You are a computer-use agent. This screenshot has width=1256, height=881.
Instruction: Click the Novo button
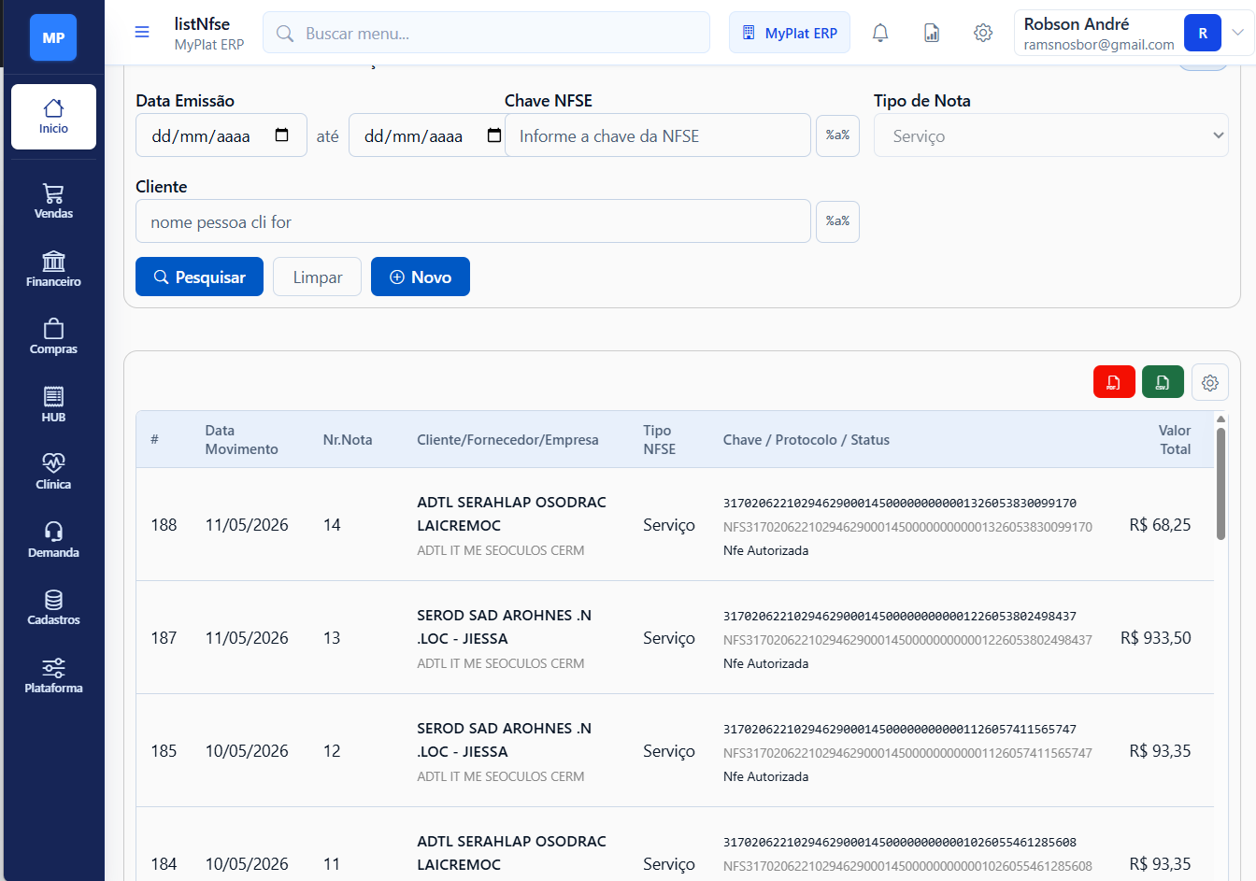coord(421,277)
